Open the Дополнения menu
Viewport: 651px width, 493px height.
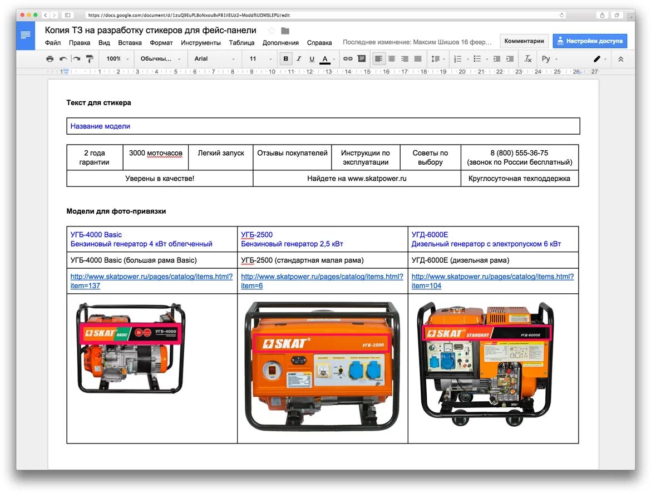pyautogui.click(x=280, y=43)
